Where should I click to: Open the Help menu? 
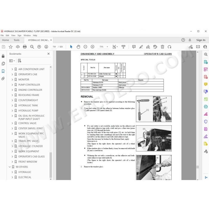tap(35, 36)
